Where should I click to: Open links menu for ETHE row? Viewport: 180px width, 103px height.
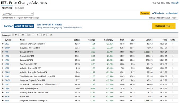[x=173, y=100]
